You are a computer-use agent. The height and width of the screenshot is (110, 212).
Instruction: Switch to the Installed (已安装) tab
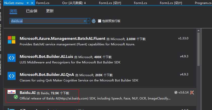click(32, 11)
